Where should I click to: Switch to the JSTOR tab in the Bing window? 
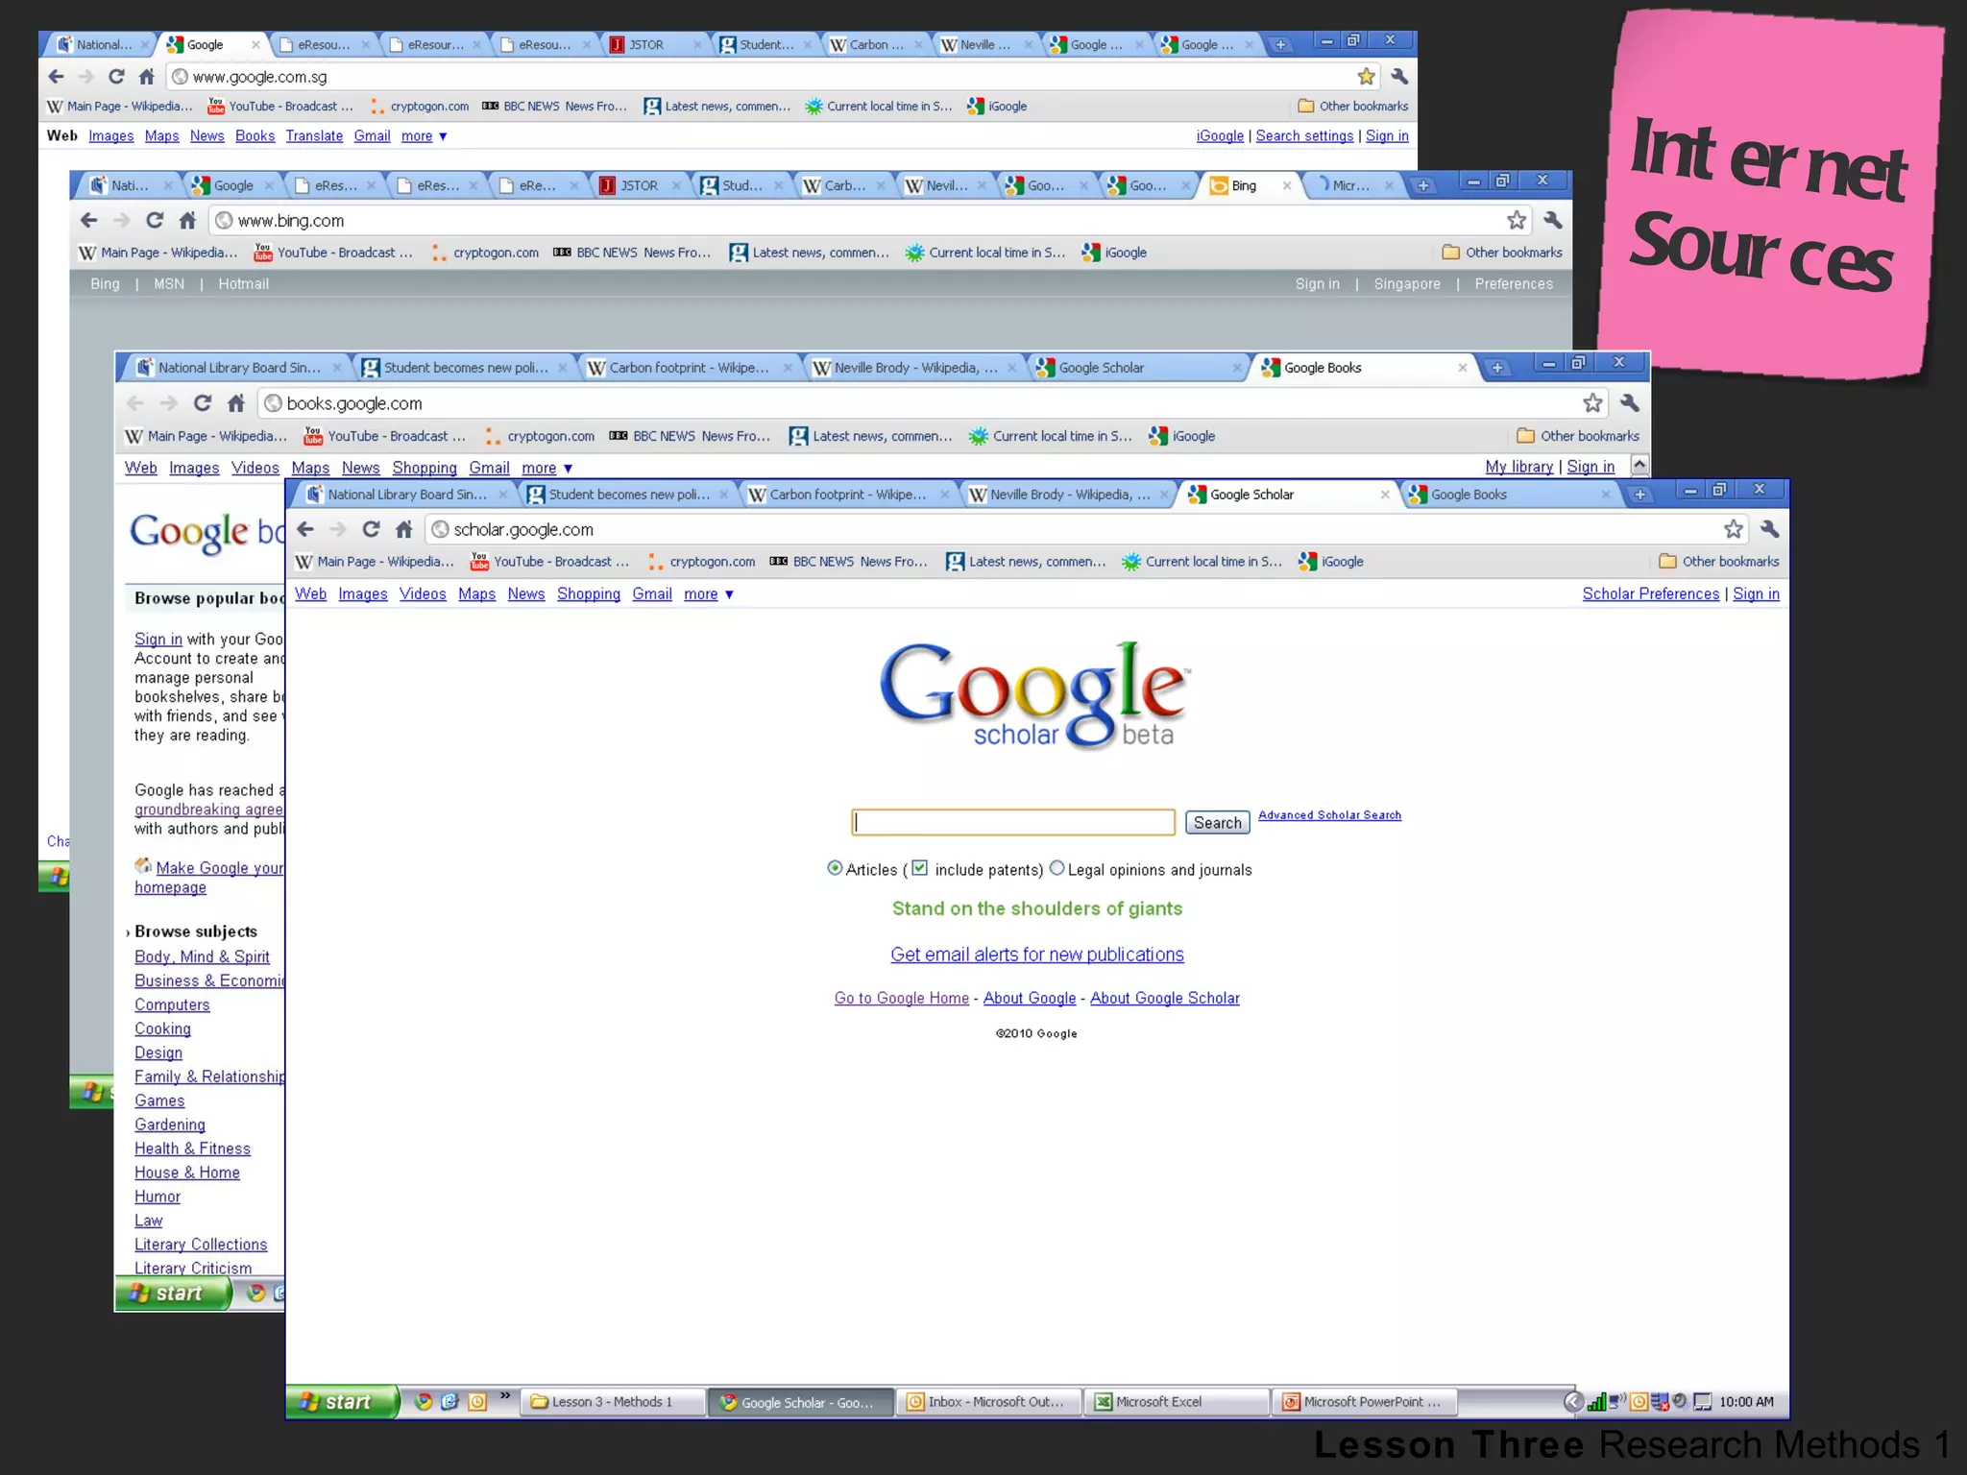coord(639,185)
